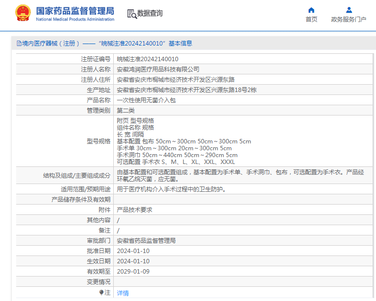
Task: Select the 手术单 30cm～300cm specification line
Action: (x=174, y=148)
